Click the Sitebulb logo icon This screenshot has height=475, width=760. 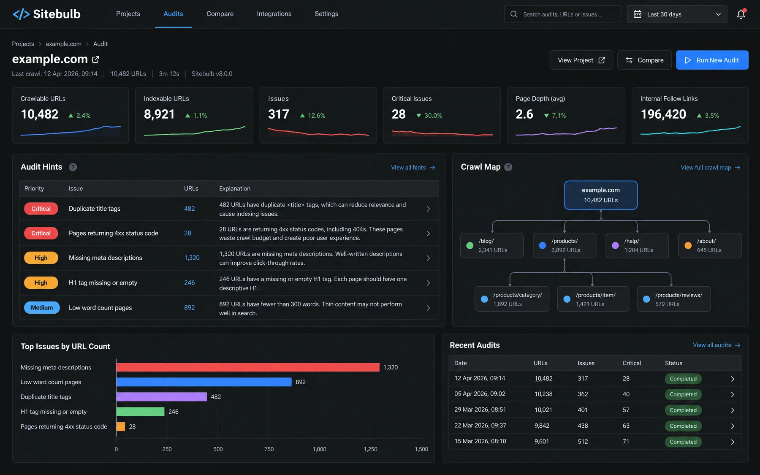pyautogui.click(x=21, y=14)
